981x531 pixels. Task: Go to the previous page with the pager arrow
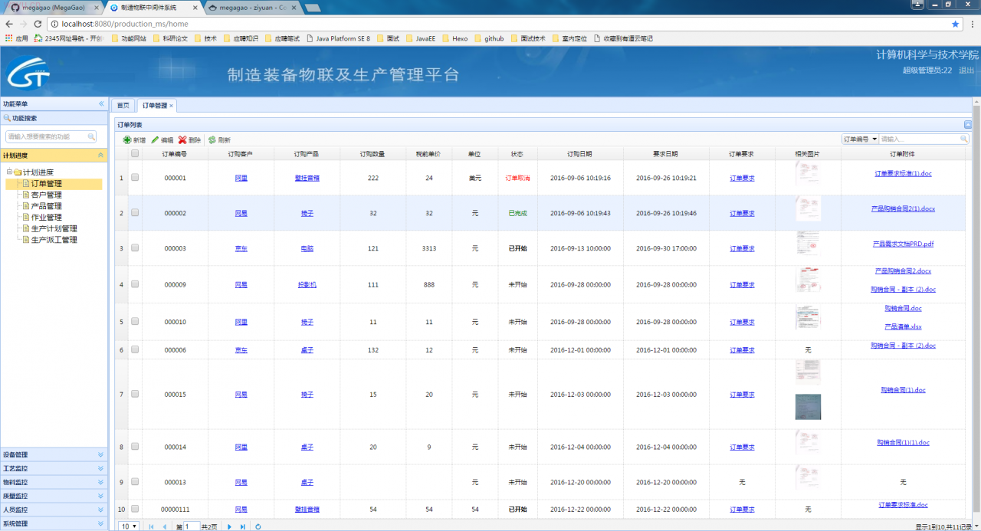click(164, 526)
